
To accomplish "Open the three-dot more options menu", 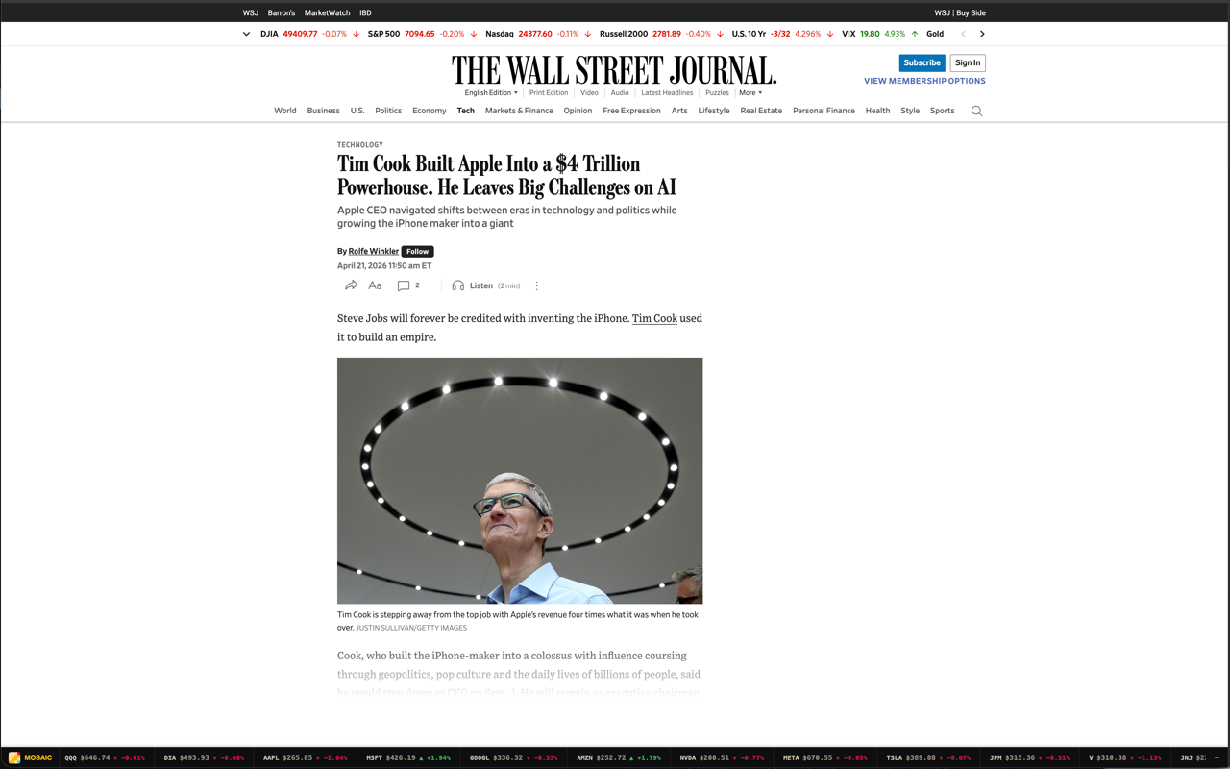I will pyautogui.click(x=537, y=285).
